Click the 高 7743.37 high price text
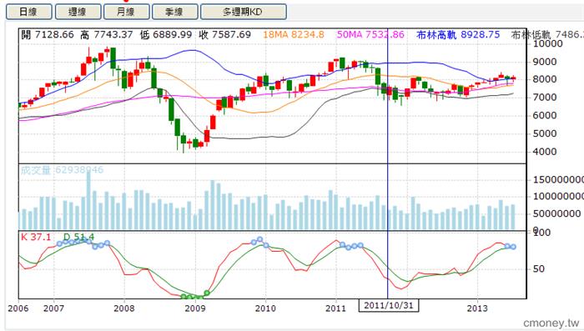584x331 pixels. [x=107, y=35]
